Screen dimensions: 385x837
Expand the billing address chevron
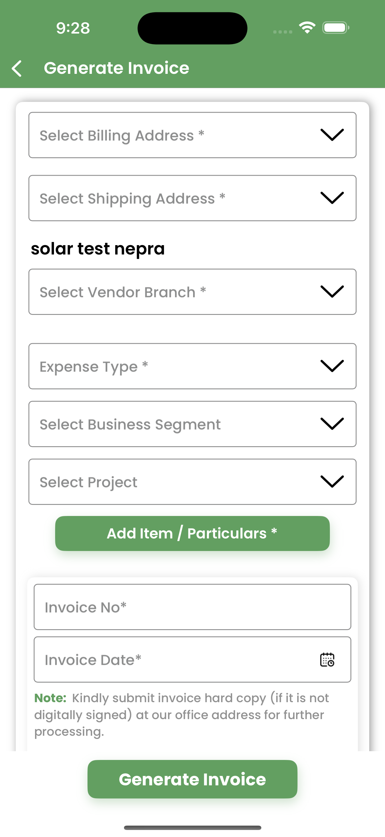(x=332, y=135)
